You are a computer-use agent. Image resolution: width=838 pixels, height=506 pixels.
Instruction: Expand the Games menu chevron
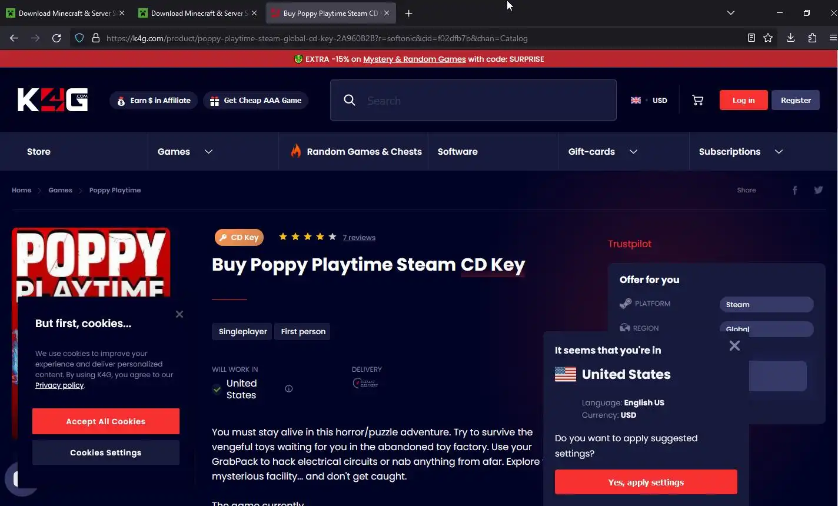(208, 152)
